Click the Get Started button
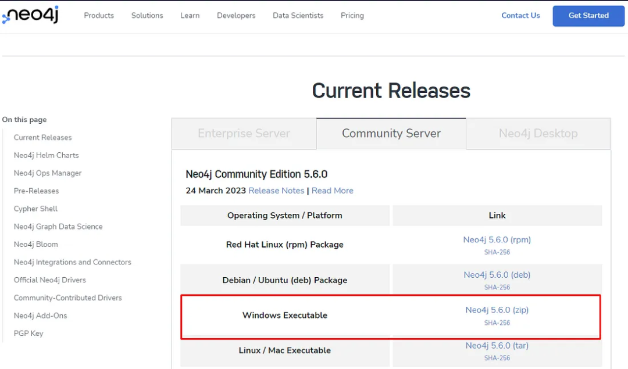Screen dimensions: 628x369 (588, 16)
